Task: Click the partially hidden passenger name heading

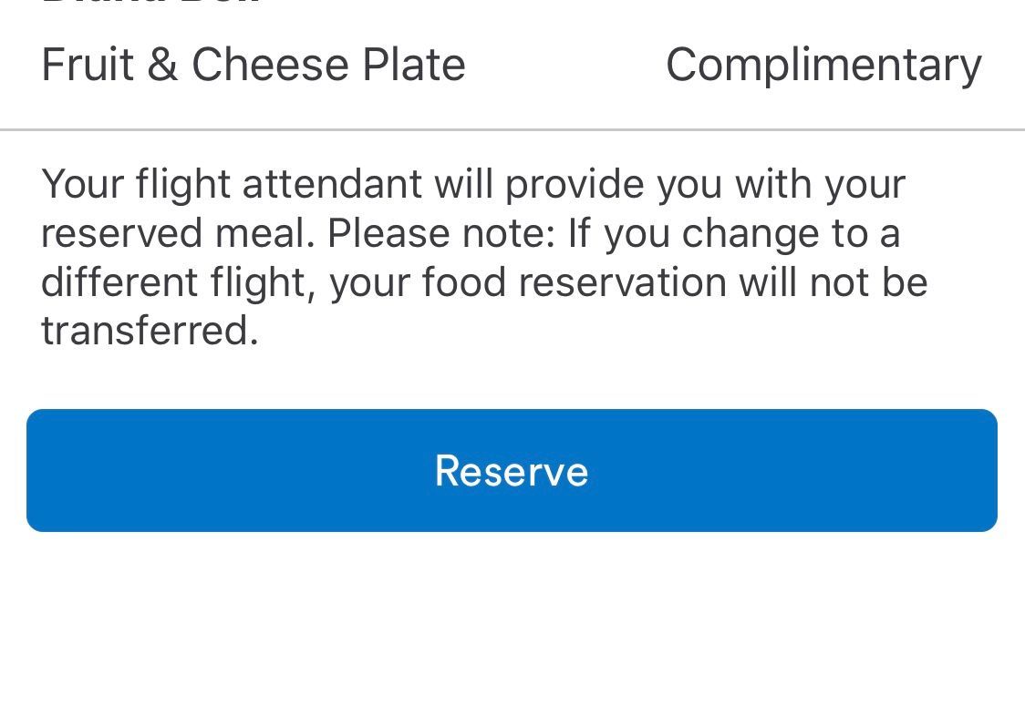Action: 153,3
